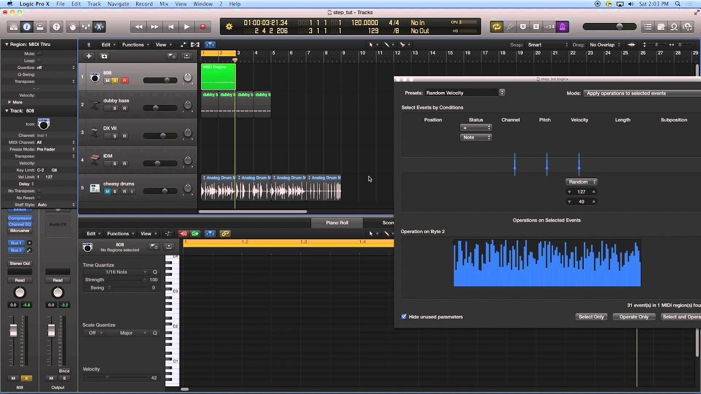Screen dimensions: 701x394
Task: Open the Library panel icon
Action: (13, 27)
